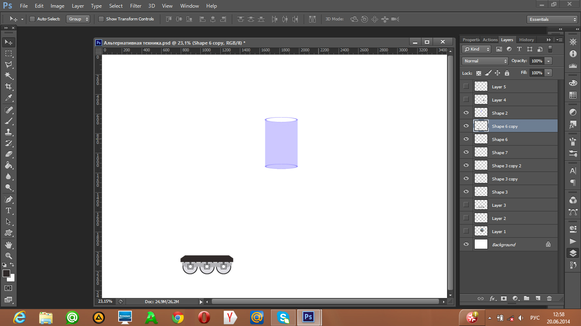Select the Horizontal Type tool
Screen dimensions: 581x326
pos(8,211)
